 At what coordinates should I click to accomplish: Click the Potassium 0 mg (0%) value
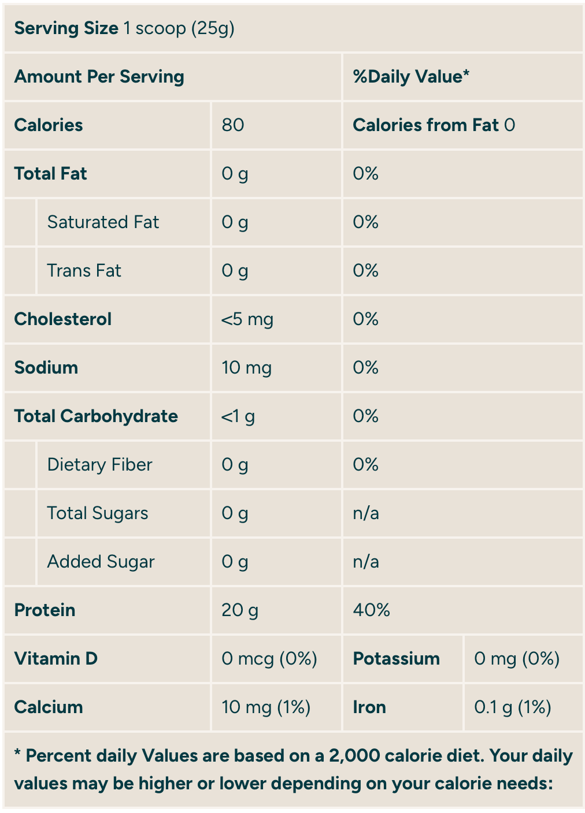coord(517,659)
